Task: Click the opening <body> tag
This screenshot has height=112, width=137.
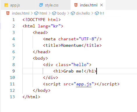Action: tap(40, 58)
